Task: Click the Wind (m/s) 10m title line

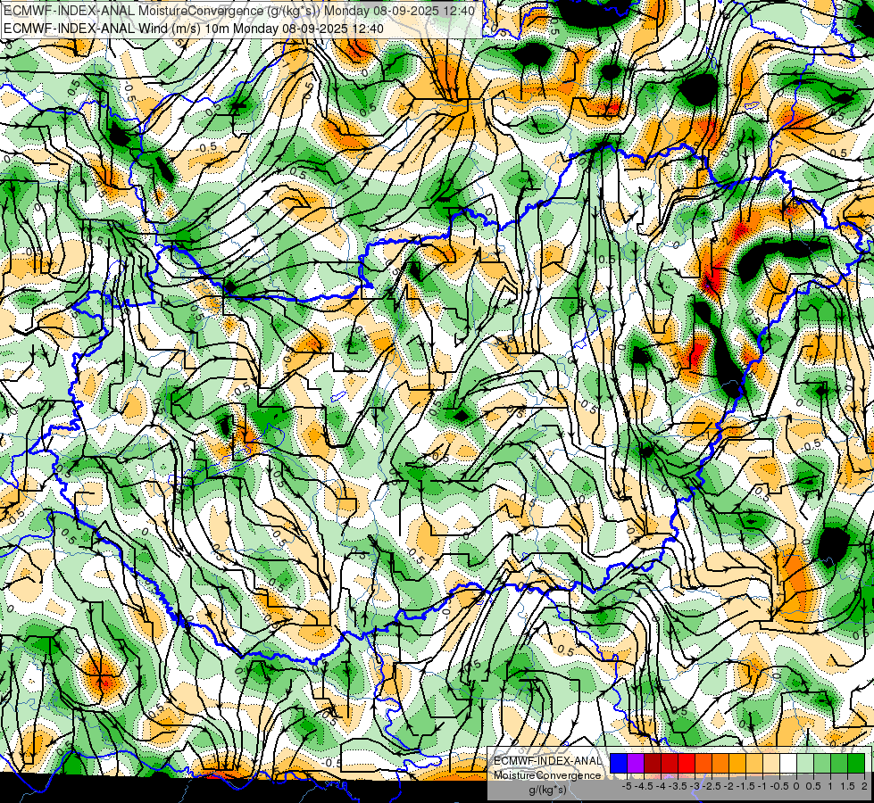Action: 193,28
